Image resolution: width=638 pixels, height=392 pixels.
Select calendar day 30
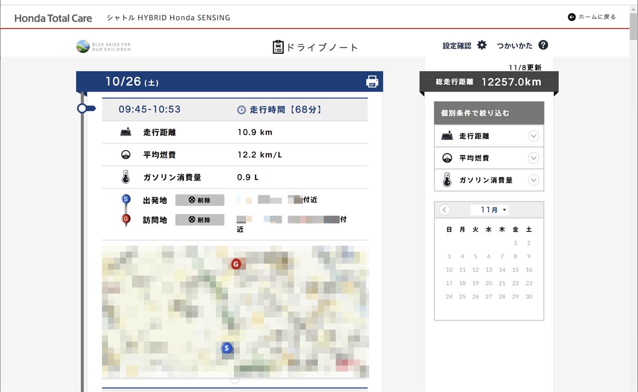point(529,296)
